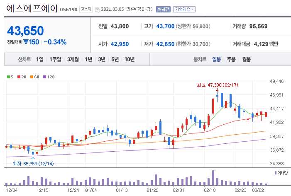Click the orange 60-day moving average swatch

point(32,77)
